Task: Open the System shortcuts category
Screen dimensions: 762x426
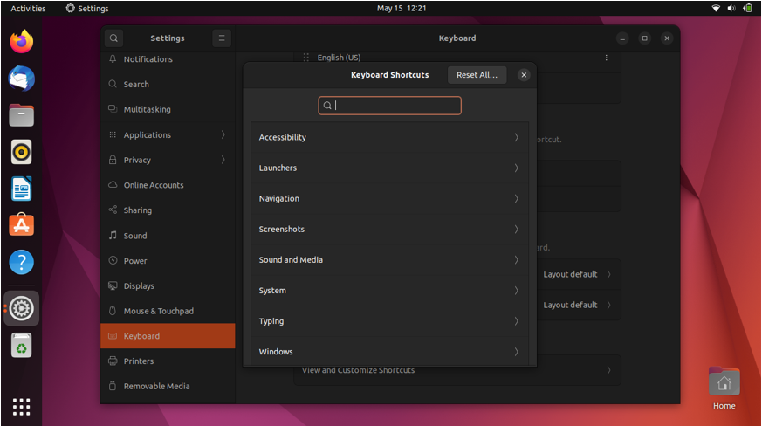Action: (389, 291)
